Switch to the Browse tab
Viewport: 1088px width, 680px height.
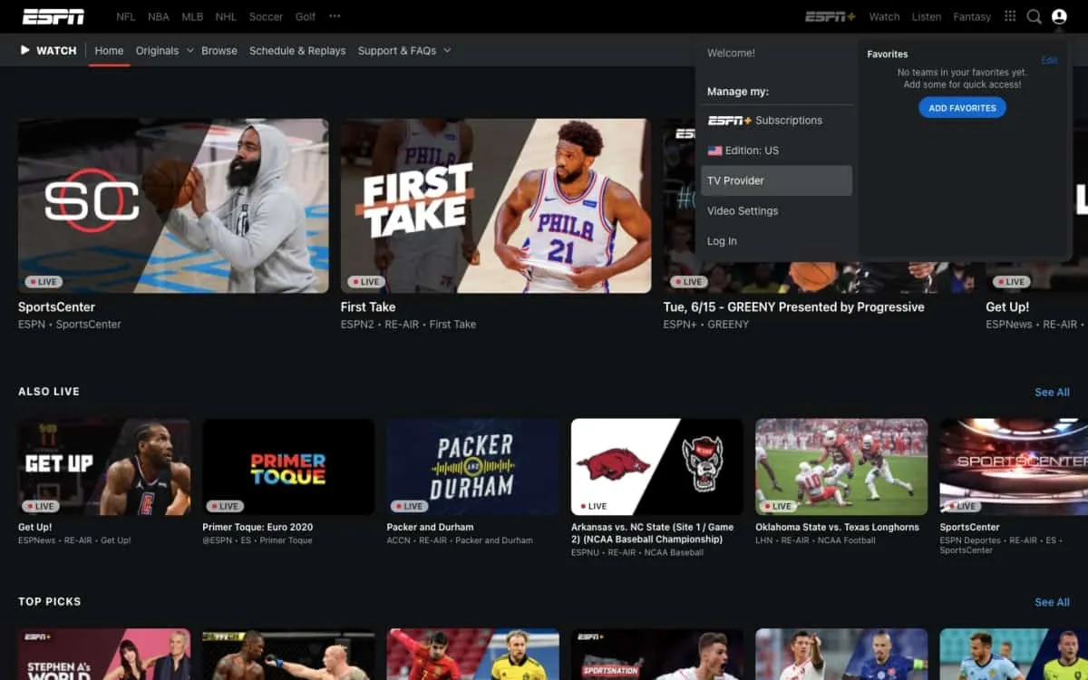pos(219,51)
